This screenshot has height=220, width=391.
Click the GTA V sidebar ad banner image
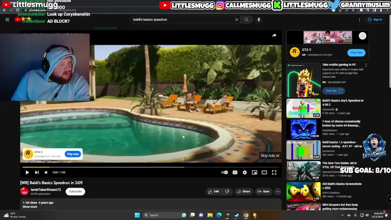pyautogui.click(x=327, y=37)
